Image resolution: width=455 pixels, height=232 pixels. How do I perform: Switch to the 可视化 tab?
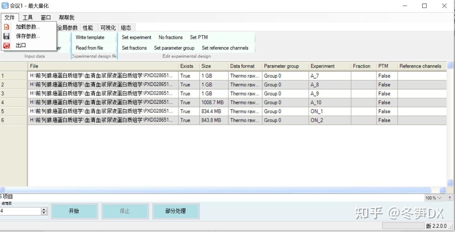[x=108, y=28]
